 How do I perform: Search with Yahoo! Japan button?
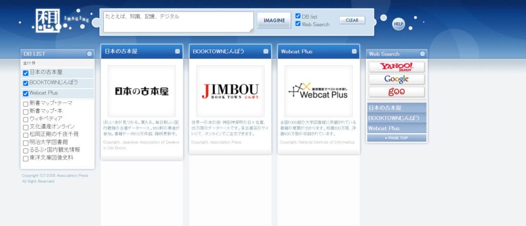pyautogui.click(x=396, y=67)
